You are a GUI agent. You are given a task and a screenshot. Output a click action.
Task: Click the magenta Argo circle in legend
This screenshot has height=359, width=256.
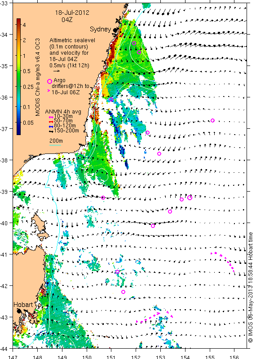click(49, 81)
